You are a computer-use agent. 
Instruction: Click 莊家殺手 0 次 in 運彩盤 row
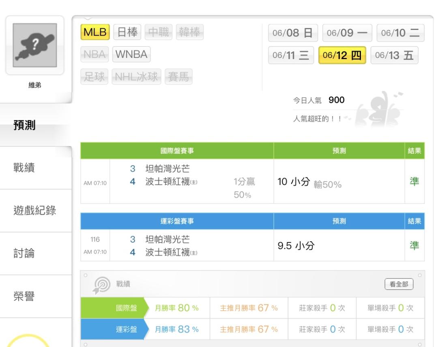[x=322, y=329]
